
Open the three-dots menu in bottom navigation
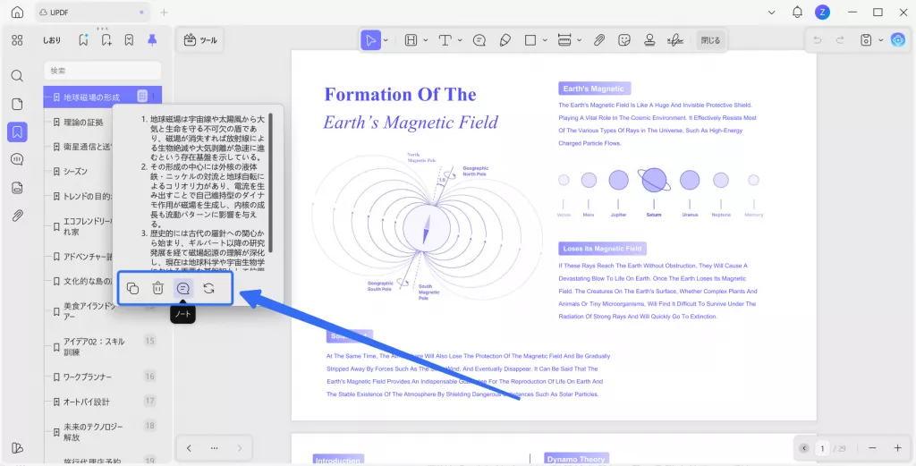(215, 448)
